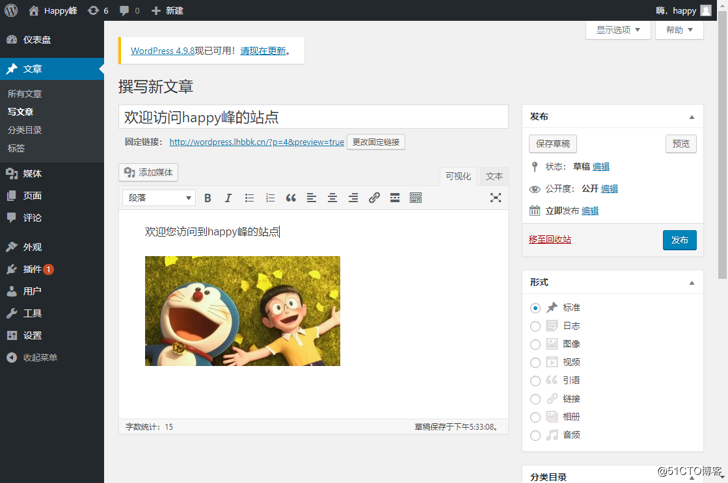Select the 引语 post format

[535, 381]
